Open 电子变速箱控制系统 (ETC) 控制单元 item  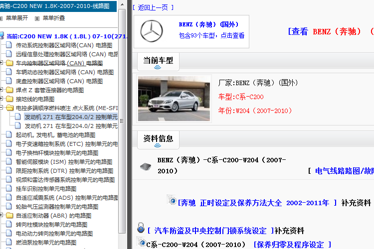point(67,144)
